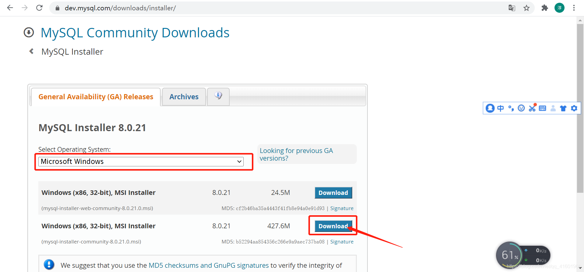Open MD5 checksums and GnuPG signatures link

(209, 265)
